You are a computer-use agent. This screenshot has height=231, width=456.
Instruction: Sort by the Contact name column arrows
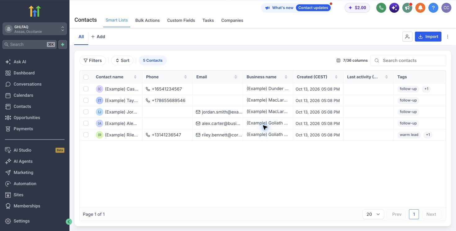pos(135,77)
